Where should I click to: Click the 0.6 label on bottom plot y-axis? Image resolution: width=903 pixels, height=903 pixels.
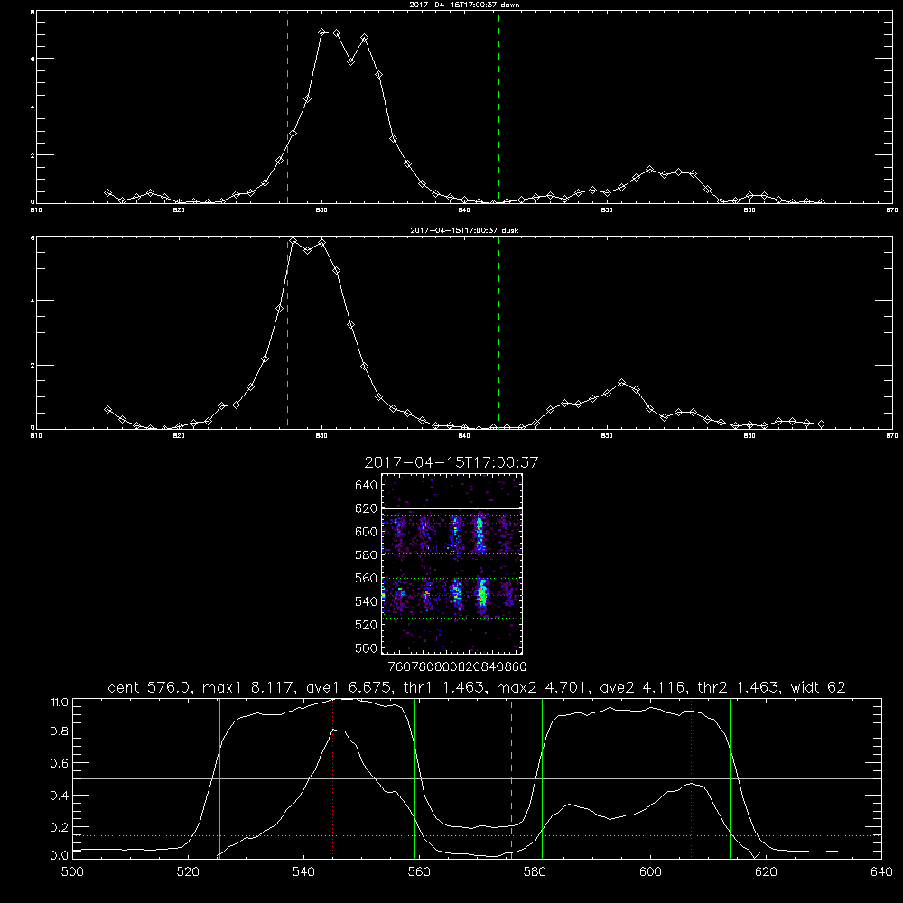point(60,763)
